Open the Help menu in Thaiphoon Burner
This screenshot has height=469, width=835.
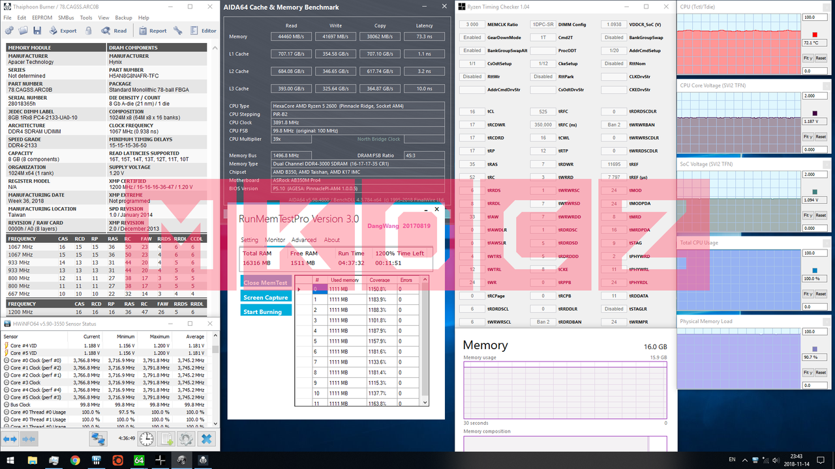[144, 18]
